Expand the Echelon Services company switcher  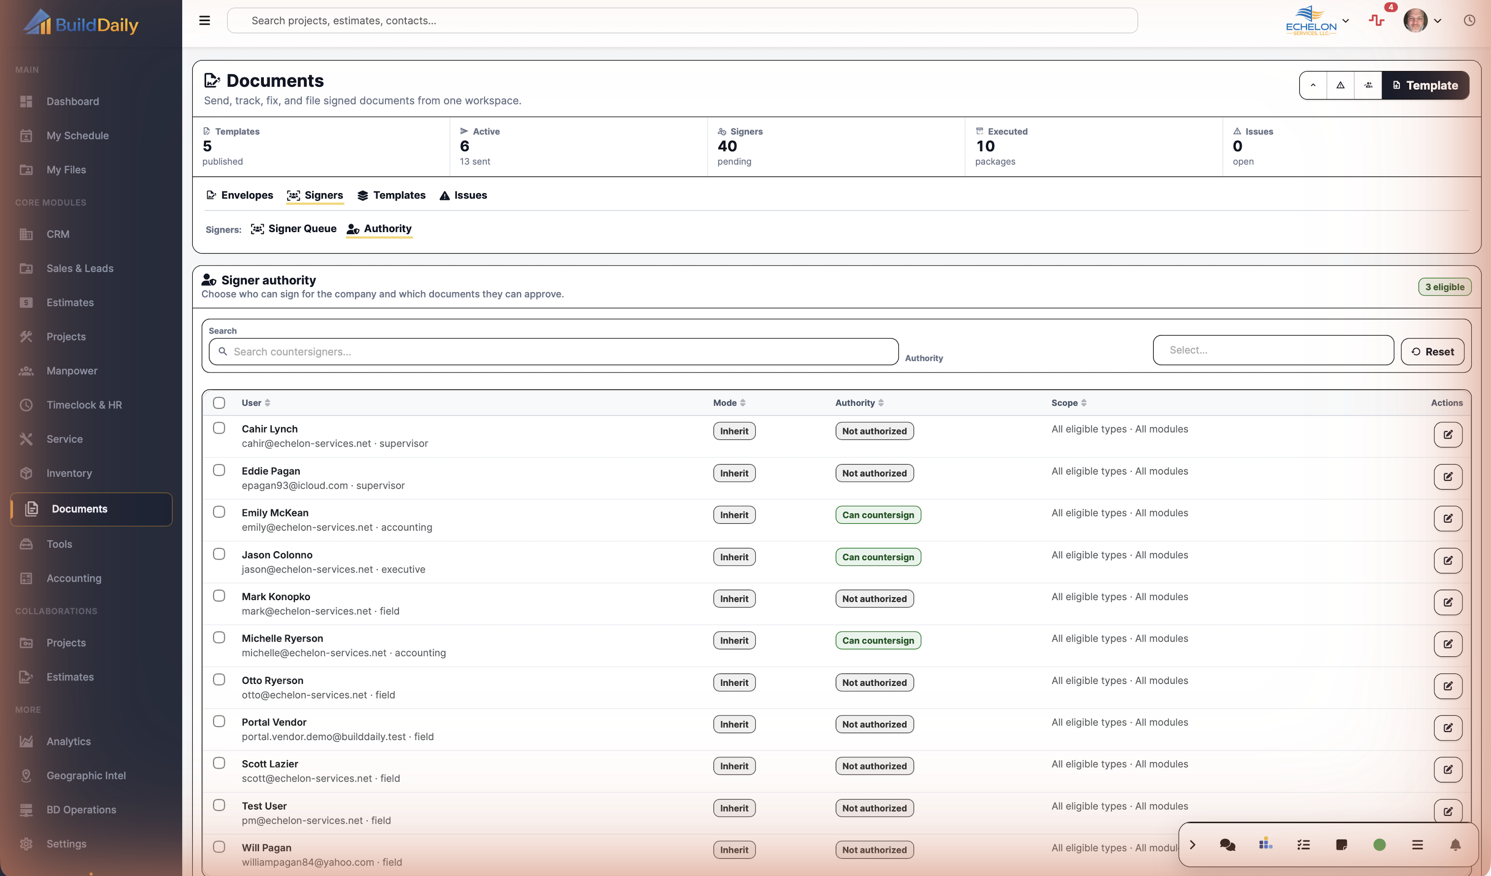[1317, 21]
